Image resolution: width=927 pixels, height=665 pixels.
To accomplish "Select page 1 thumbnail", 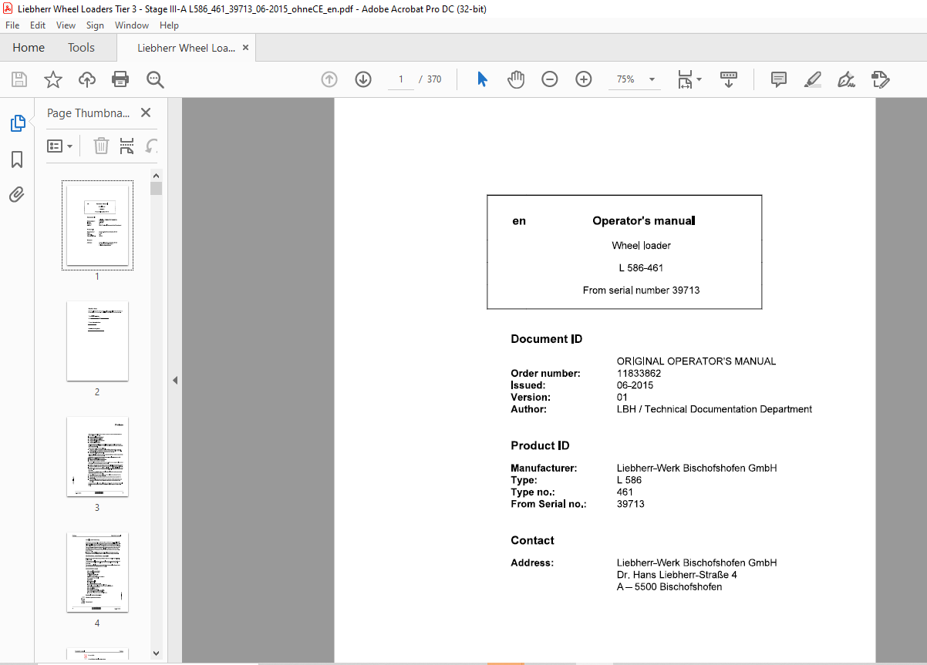I will tap(97, 225).
